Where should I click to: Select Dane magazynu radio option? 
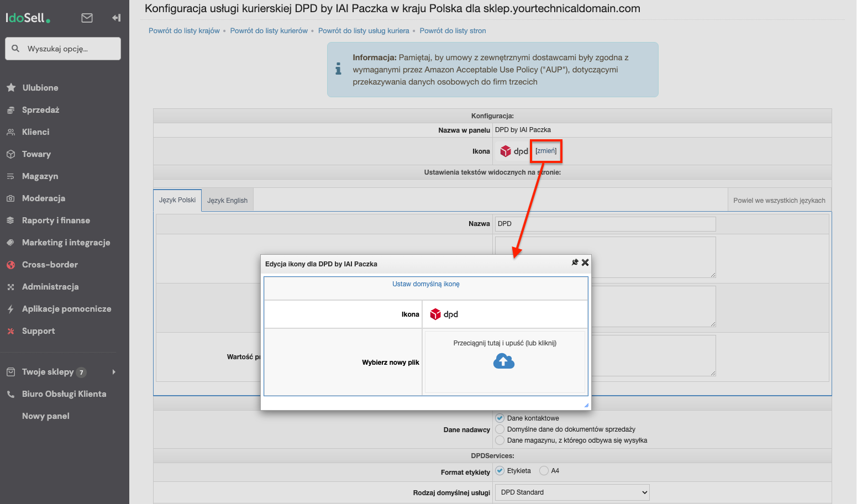500,440
